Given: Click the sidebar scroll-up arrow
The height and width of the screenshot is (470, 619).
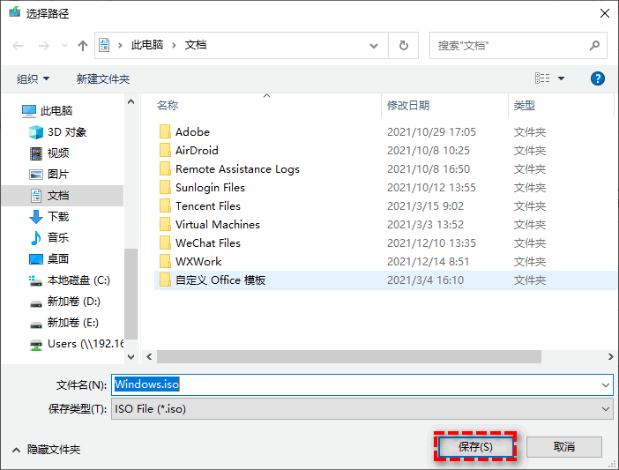Looking at the screenshot, I should [x=131, y=102].
